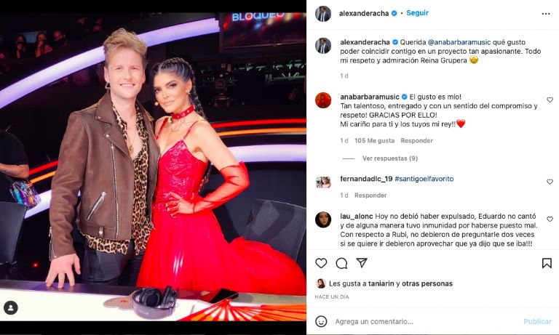Like the lau_alonc comment
The image size is (559, 335).
click(x=550, y=219)
